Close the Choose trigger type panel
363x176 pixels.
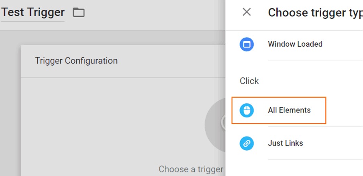tap(247, 12)
